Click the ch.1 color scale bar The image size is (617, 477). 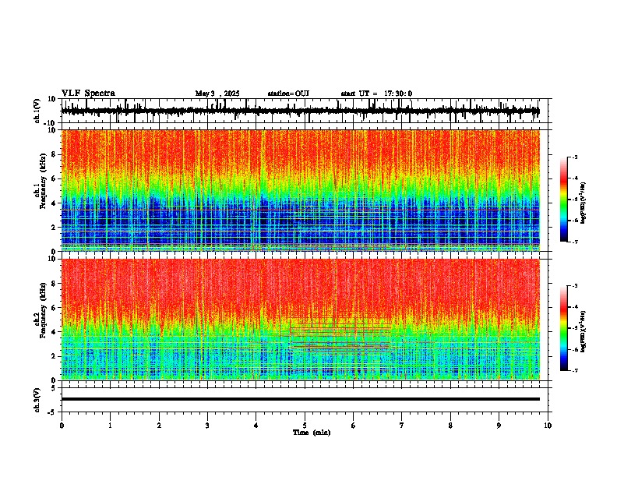click(563, 200)
